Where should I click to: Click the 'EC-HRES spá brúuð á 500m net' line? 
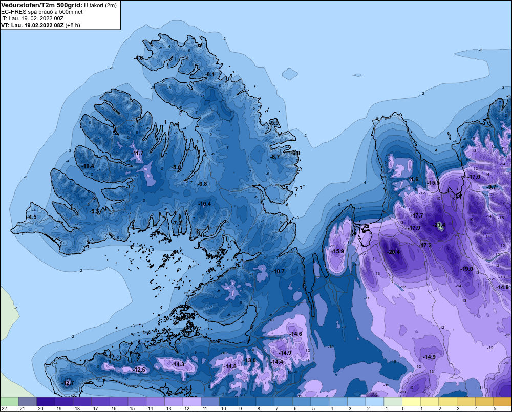[x=42, y=12]
